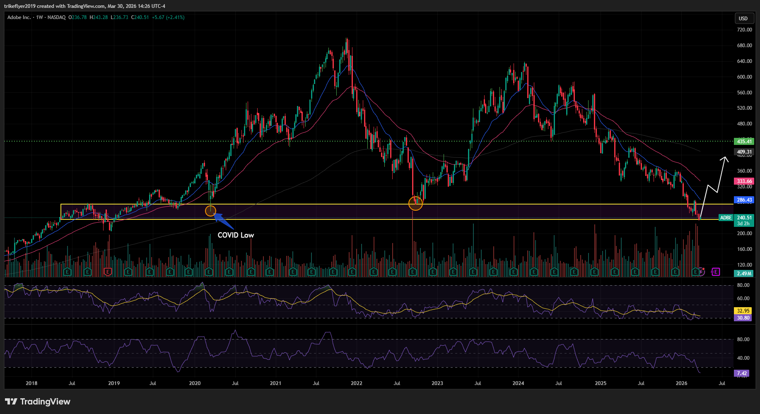This screenshot has width=760, height=414.
Task: Click the 560.00 price scale label
Action: (x=744, y=93)
